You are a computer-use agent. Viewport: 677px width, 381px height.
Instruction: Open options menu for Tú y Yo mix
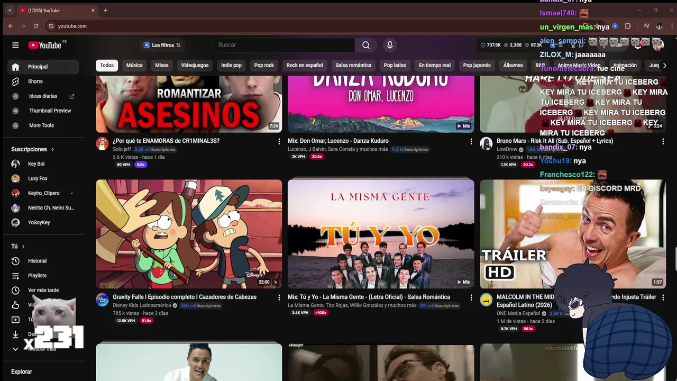471,297
